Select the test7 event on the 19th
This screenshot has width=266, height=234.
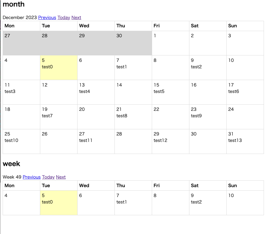47,116
